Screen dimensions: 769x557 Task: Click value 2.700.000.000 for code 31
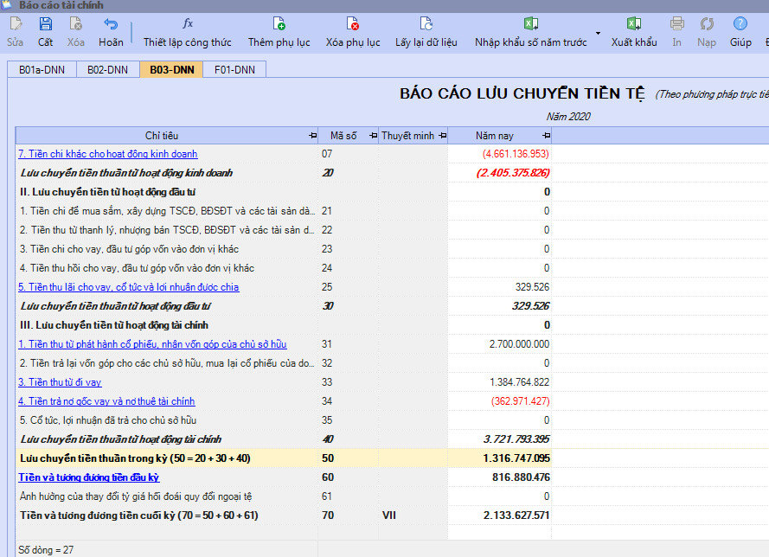point(519,344)
